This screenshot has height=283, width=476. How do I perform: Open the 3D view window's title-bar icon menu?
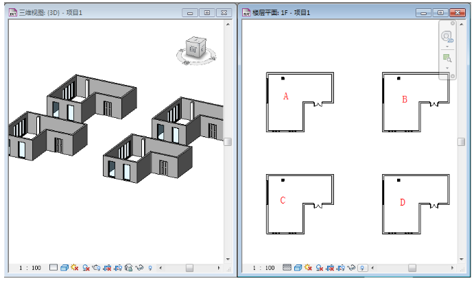pos(13,13)
